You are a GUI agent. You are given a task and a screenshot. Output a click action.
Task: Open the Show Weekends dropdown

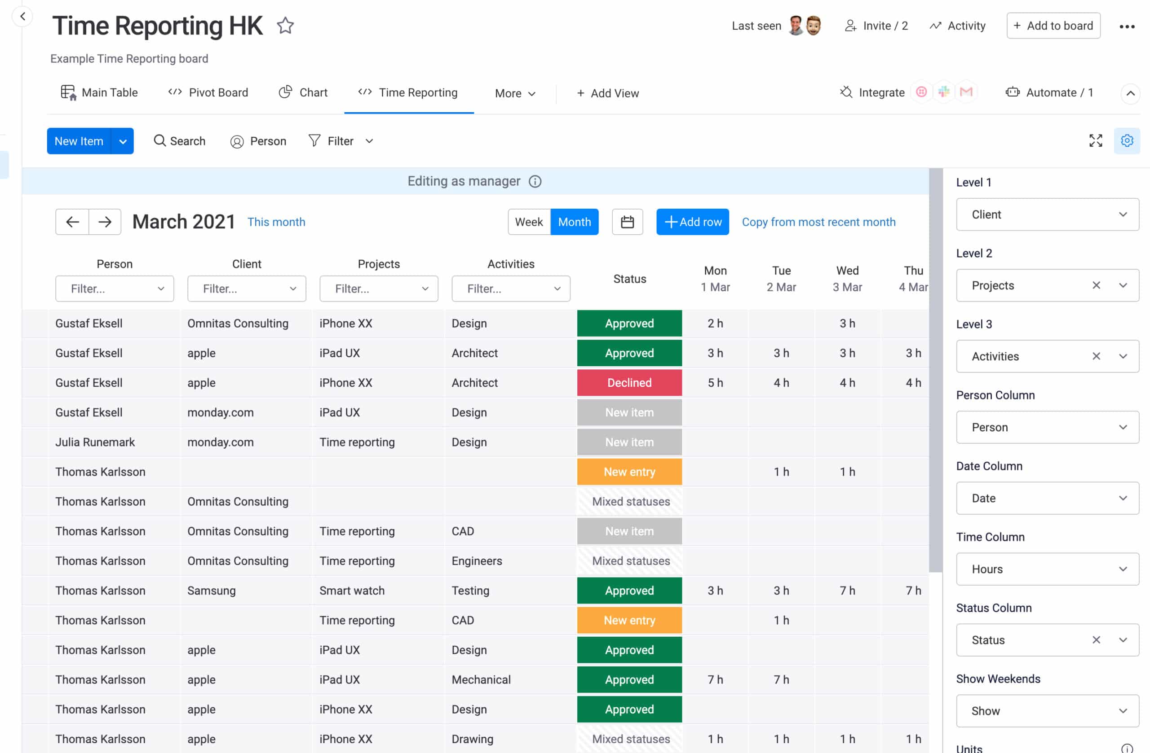pyautogui.click(x=1047, y=711)
